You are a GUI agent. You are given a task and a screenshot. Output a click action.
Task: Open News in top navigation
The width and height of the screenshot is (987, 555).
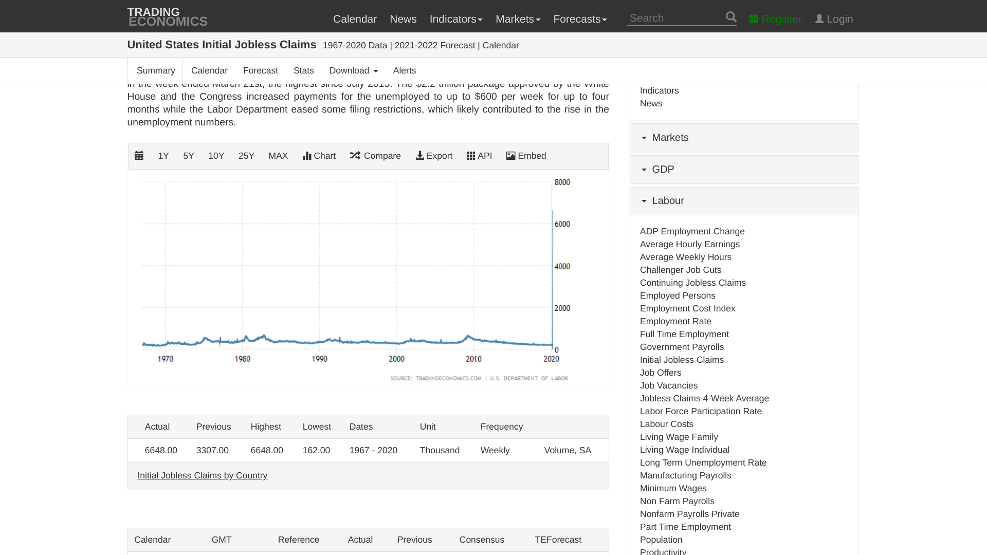tap(403, 19)
